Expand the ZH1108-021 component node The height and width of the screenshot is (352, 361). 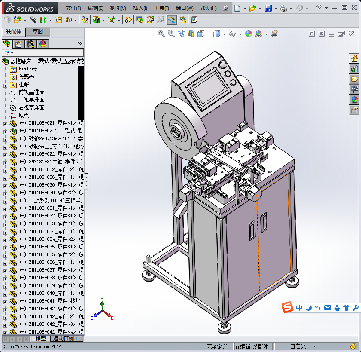coord(5,124)
